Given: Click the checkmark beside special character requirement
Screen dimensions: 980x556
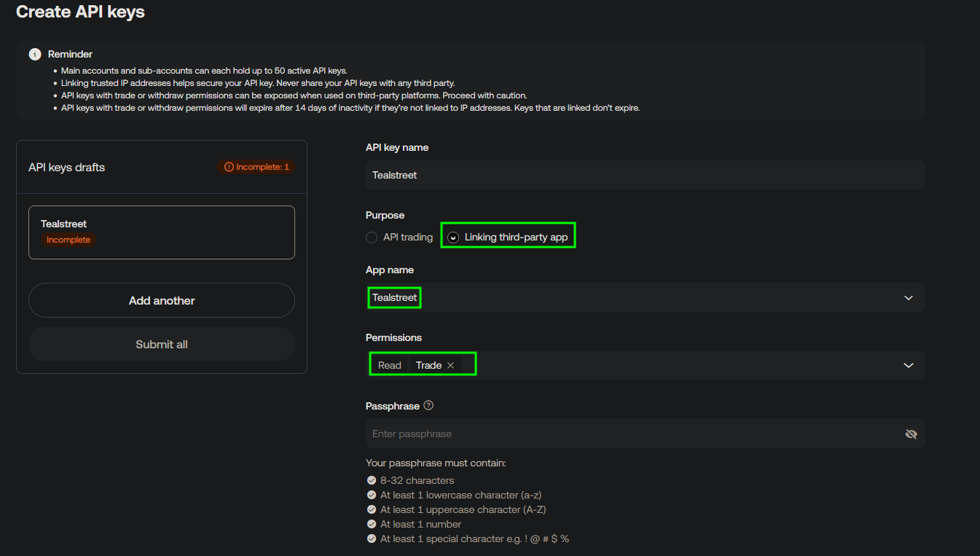Looking at the screenshot, I should pyautogui.click(x=372, y=539).
